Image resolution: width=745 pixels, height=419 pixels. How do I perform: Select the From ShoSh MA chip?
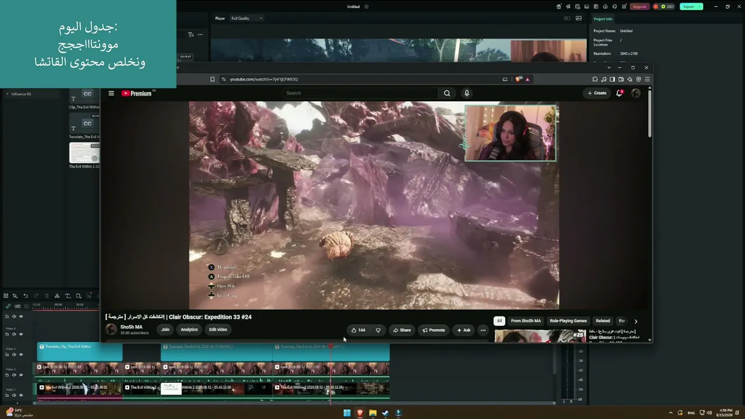pos(526,321)
